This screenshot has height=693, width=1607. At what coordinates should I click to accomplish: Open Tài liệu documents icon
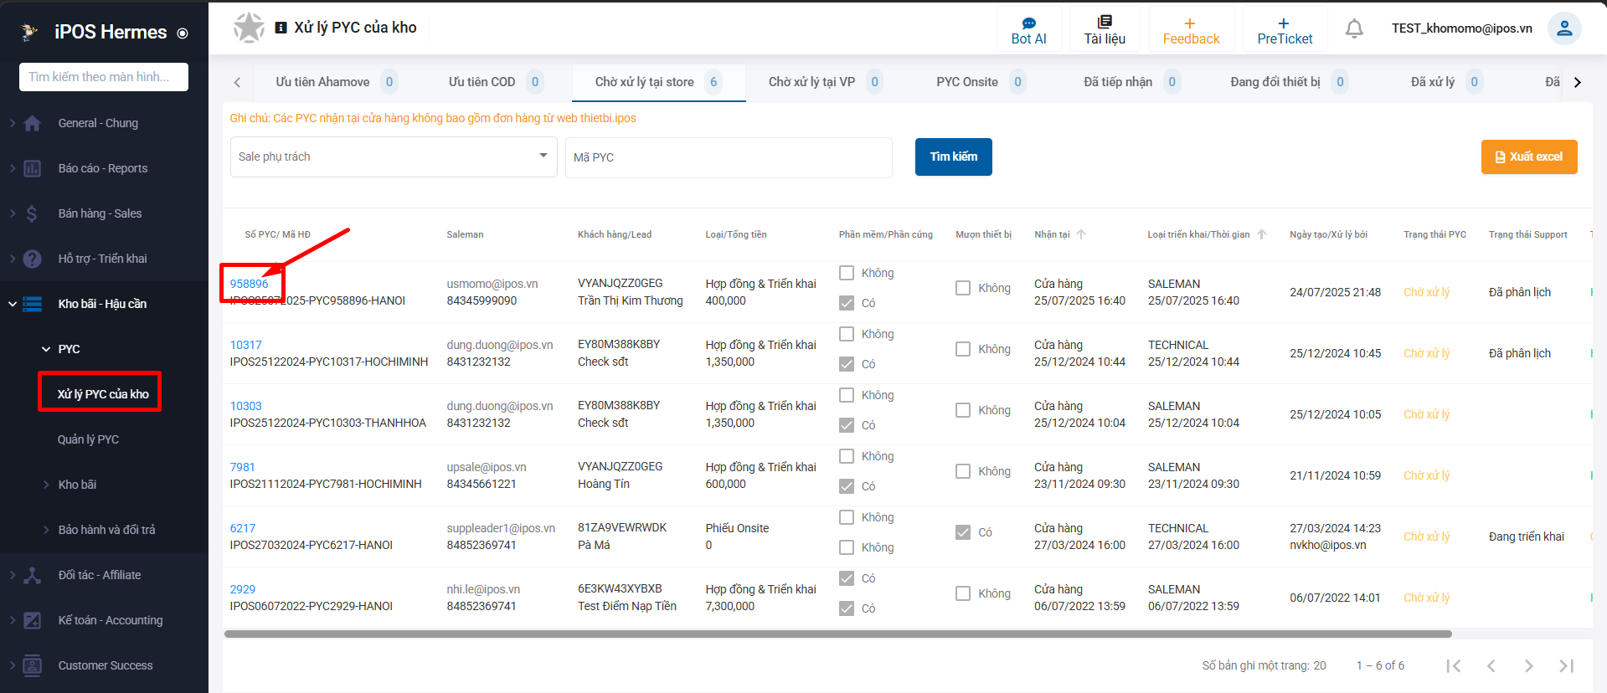coord(1104,23)
